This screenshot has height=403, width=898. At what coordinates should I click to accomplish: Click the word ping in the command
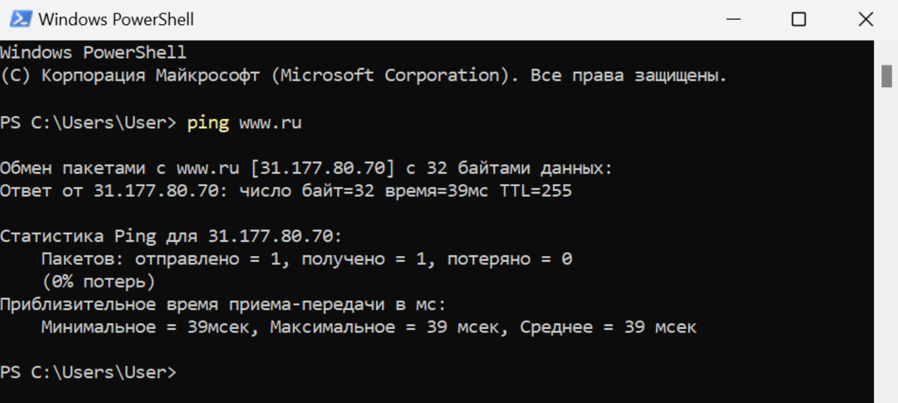[x=208, y=123]
